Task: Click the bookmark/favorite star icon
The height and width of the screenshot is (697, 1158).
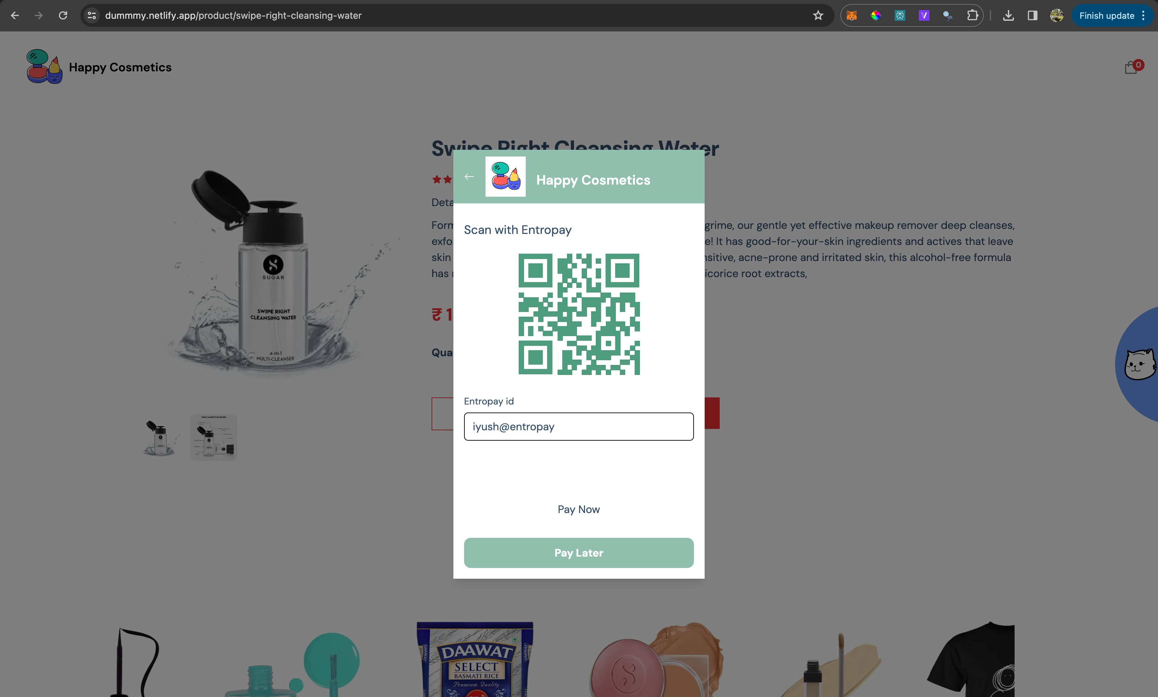Action: click(x=817, y=15)
